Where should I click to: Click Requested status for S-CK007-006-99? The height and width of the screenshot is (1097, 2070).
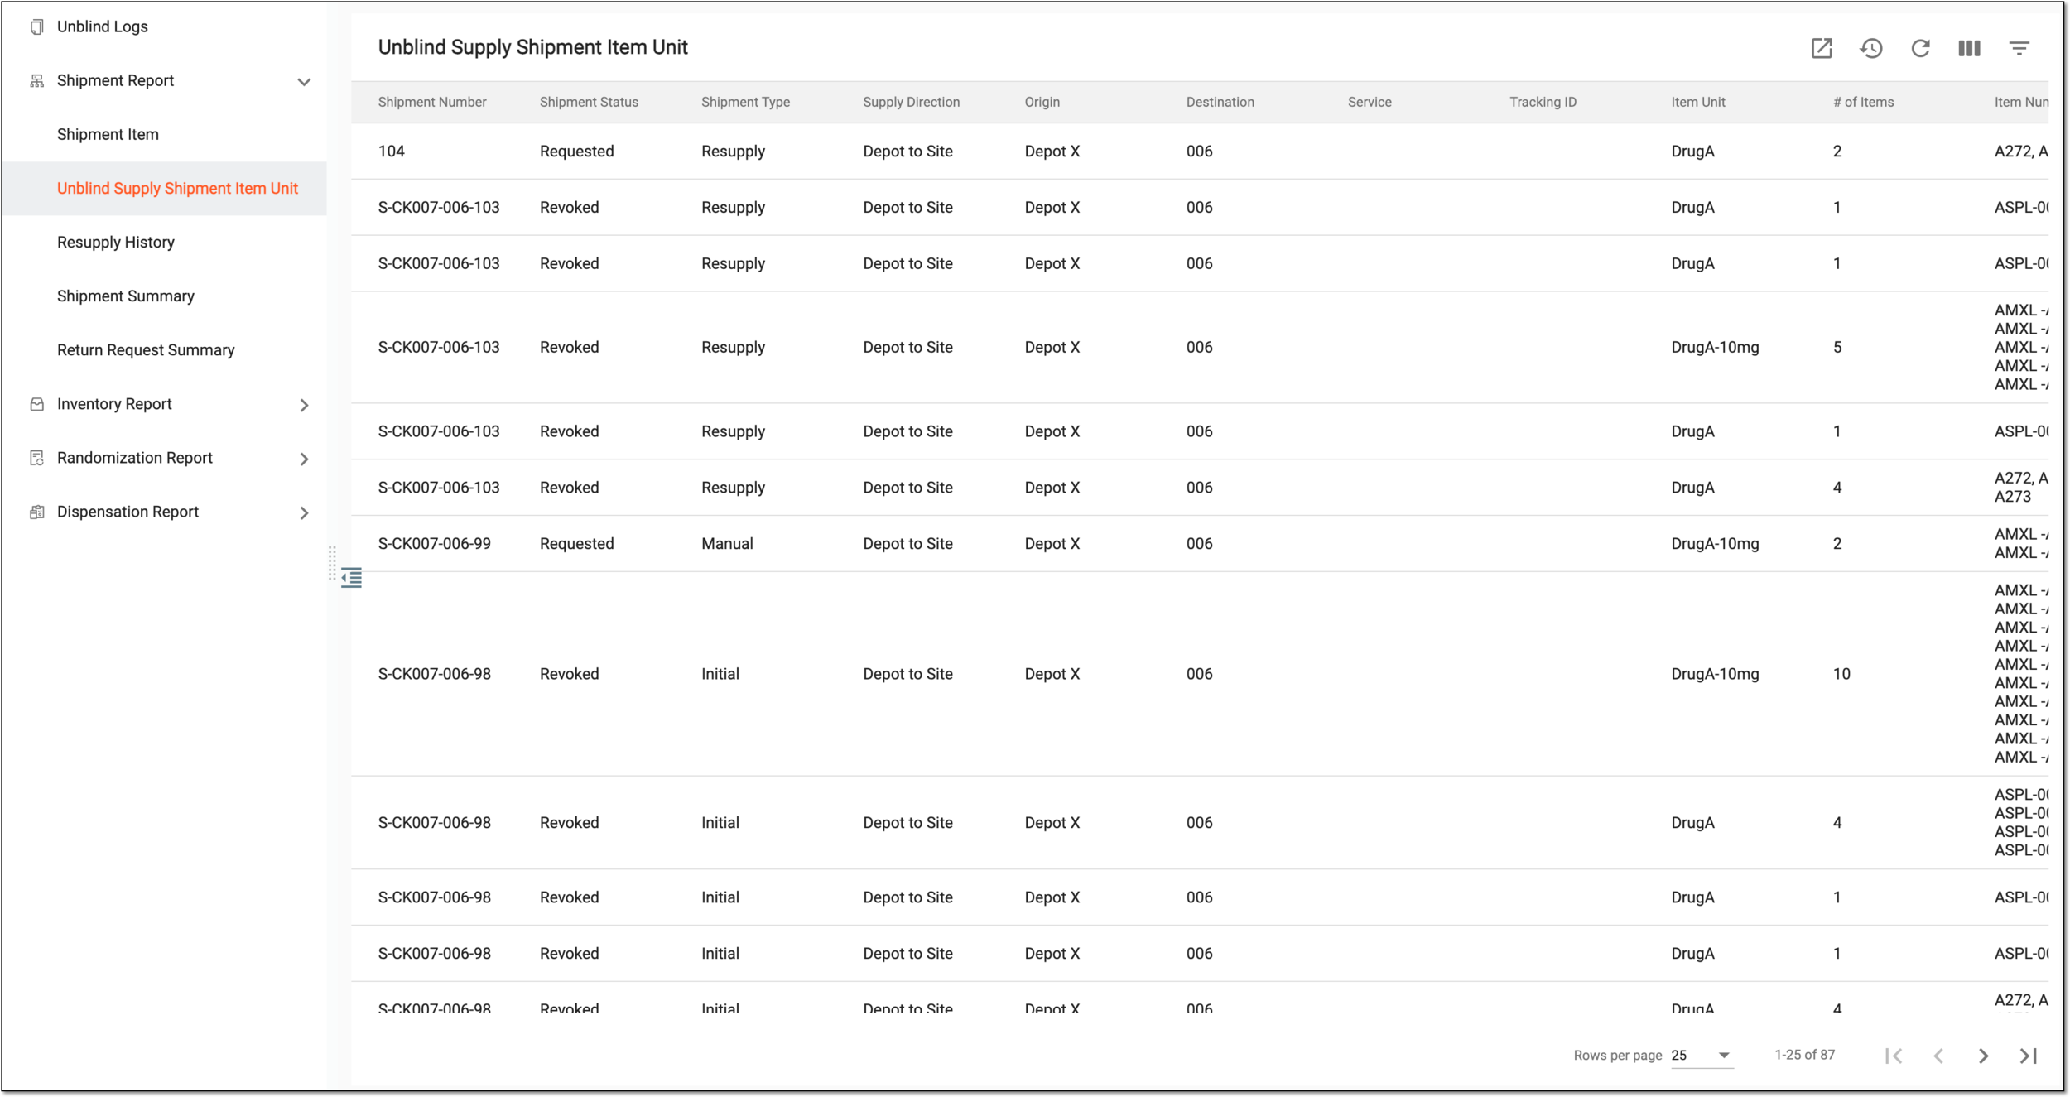point(576,544)
